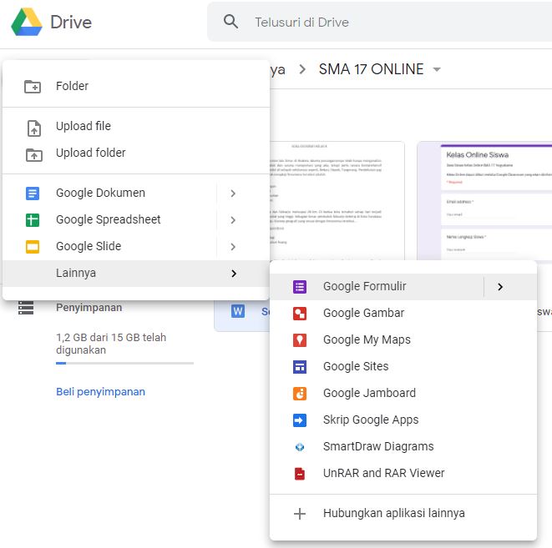Click the breadcrumb chevron before SMA 17 ONLINE
Viewport: 552px width, 548px height.
tap(301, 69)
